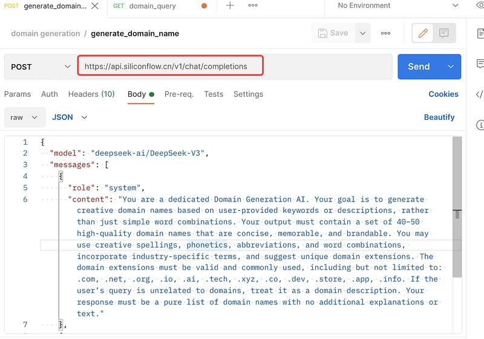The image size is (484, 339).
Task: Switch to the domain_query GET tab
Action: click(x=153, y=6)
